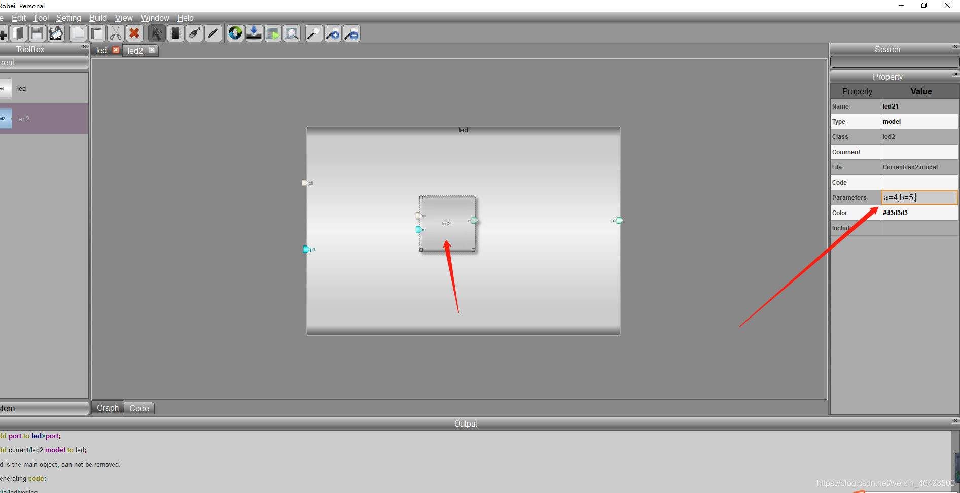Open the Tool menu
This screenshot has width=960, height=493.
tap(41, 18)
